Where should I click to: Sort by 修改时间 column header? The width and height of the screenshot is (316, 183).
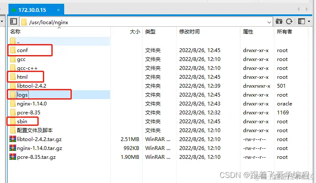click(x=189, y=32)
